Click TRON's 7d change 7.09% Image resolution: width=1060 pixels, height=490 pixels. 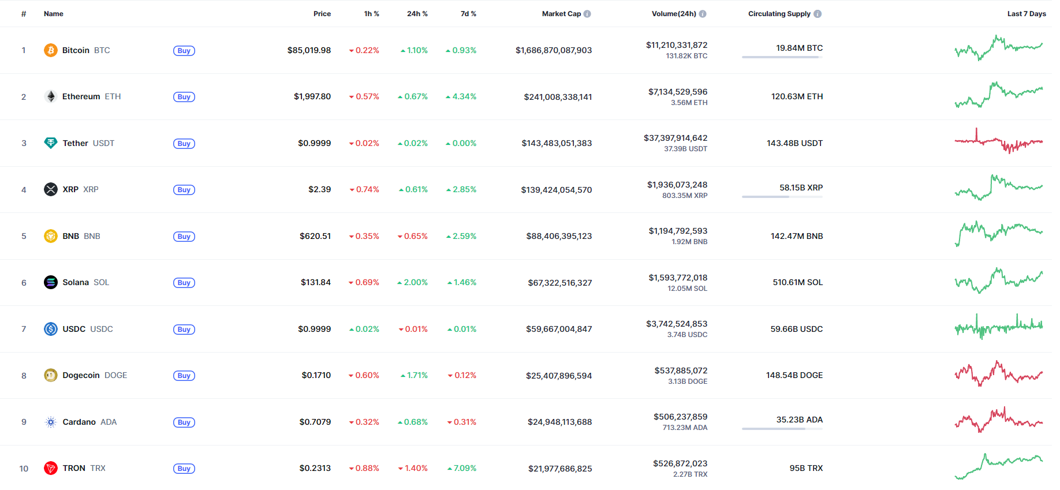click(462, 468)
